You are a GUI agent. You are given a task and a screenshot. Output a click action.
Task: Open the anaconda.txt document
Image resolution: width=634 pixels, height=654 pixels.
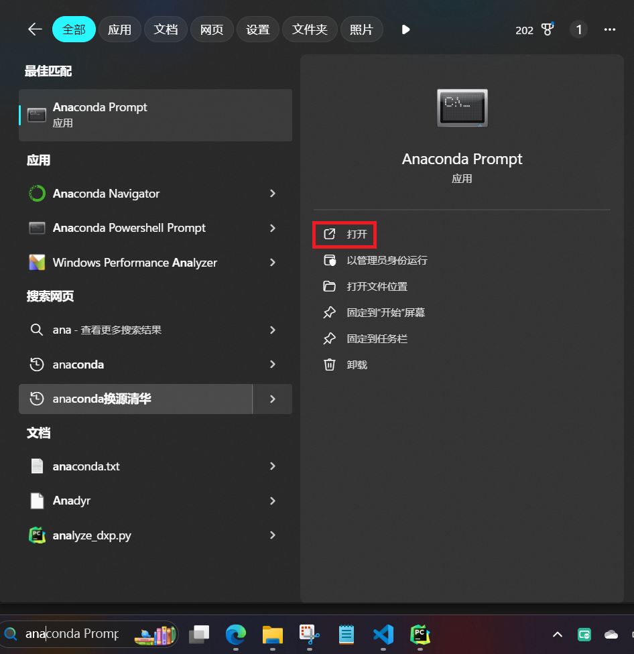[135, 466]
